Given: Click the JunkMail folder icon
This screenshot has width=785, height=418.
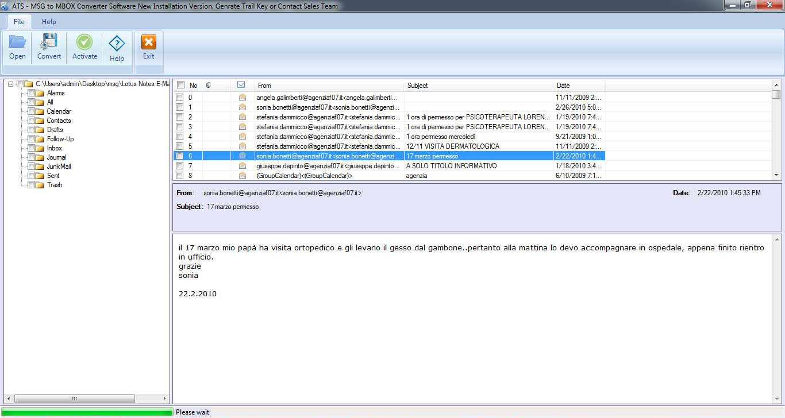Looking at the screenshot, I should pyautogui.click(x=40, y=167).
